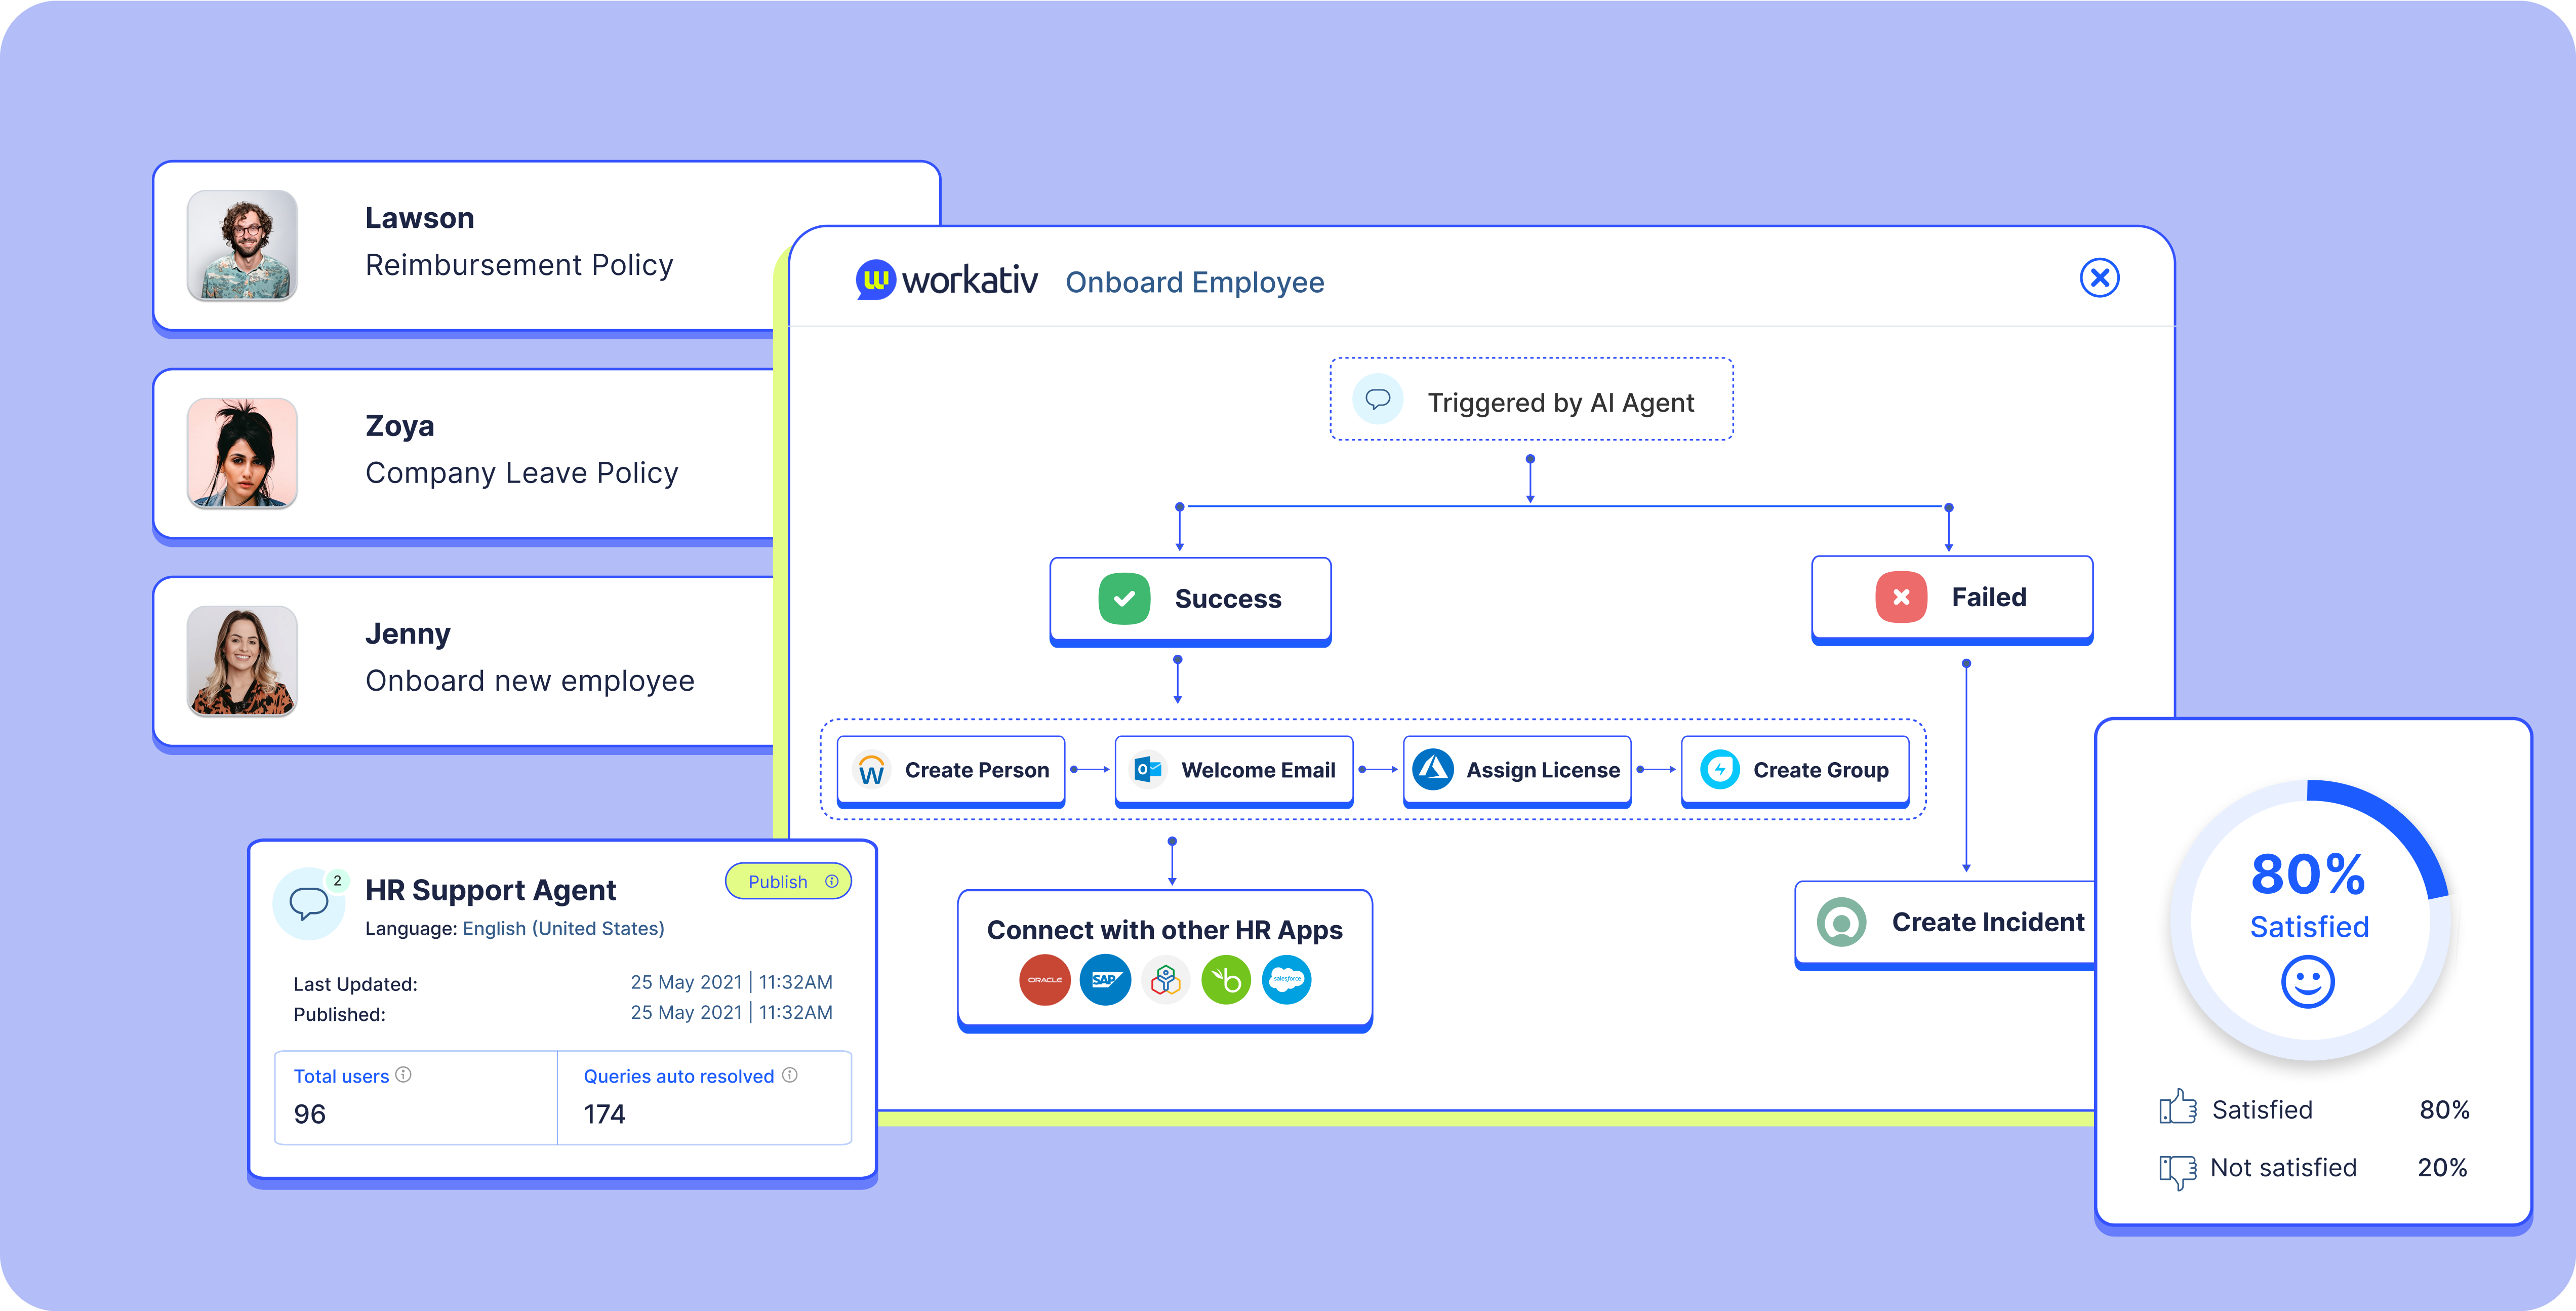The image size is (2576, 1311).
Task: Select the Success branch node
Action: (x=1190, y=599)
